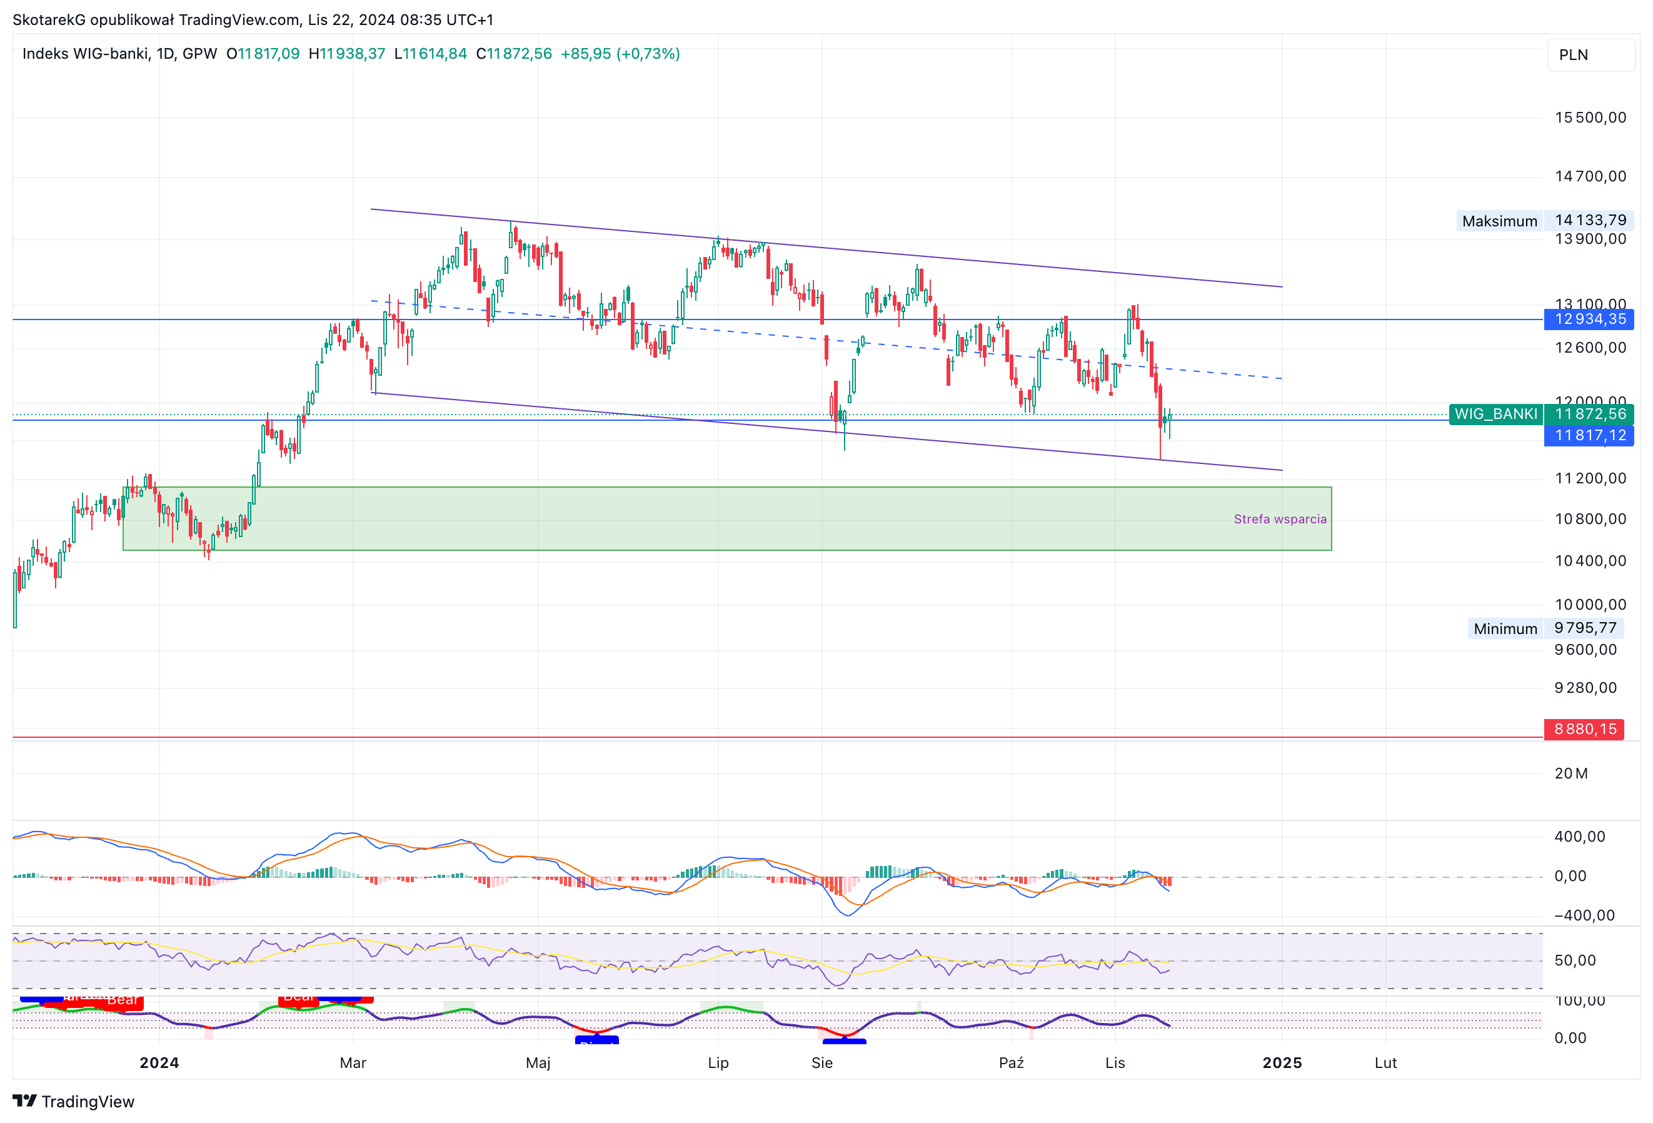Viewport: 1653px width, 1123px height.
Task: Click the change value +85,95 (+0,73%)
Action: (620, 54)
